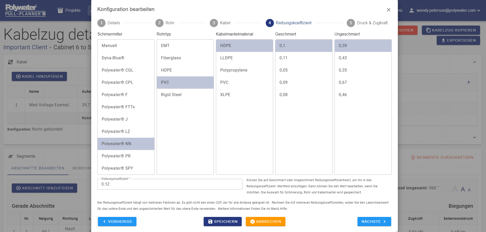The image size is (486, 232).
Task: Open row menu for Med Voltage cable
Action: [16, 105]
